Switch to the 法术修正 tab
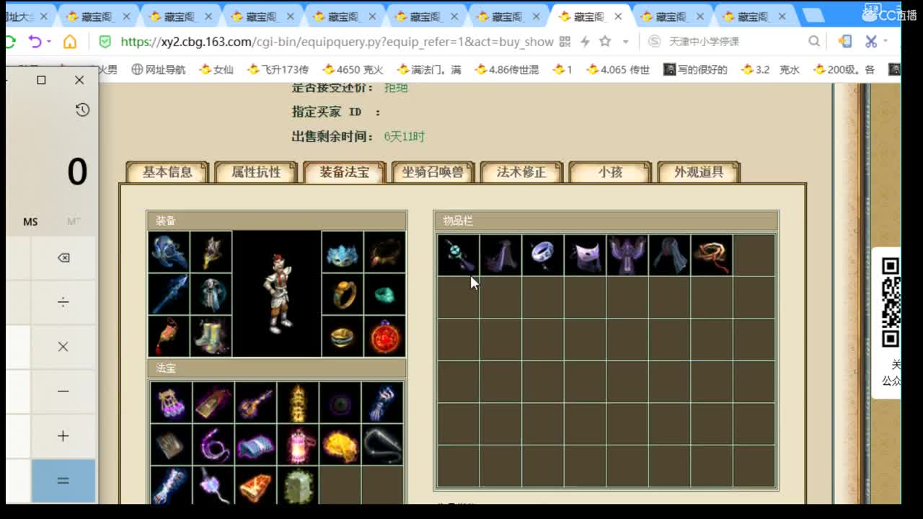 pos(522,172)
